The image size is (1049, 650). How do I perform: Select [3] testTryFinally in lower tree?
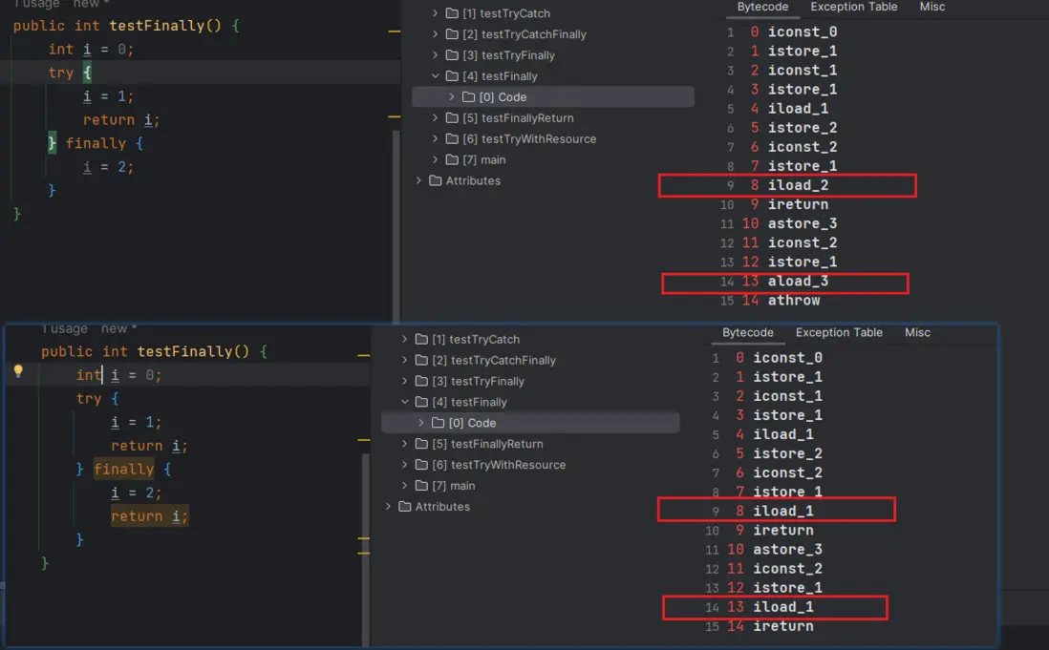click(x=479, y=381)
